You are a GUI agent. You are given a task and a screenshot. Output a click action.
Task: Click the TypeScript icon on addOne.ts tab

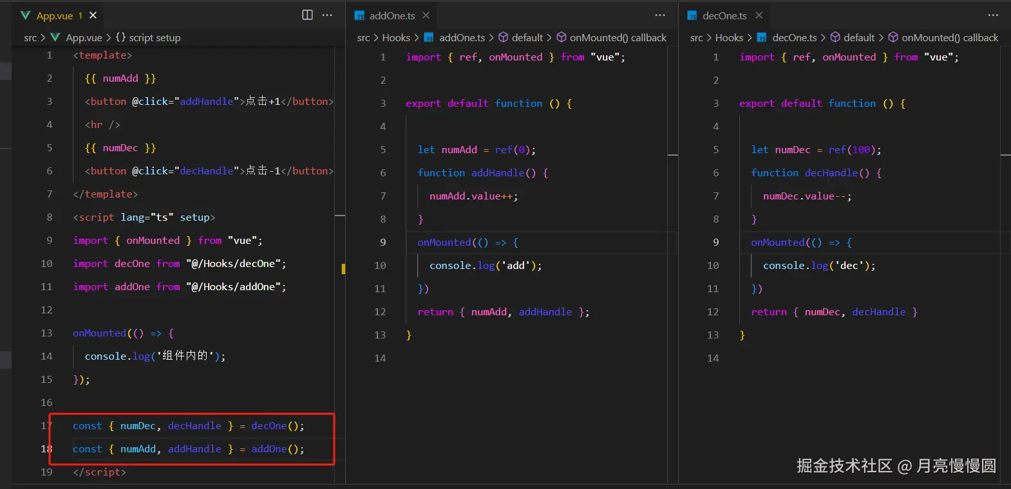pos(359,15)
